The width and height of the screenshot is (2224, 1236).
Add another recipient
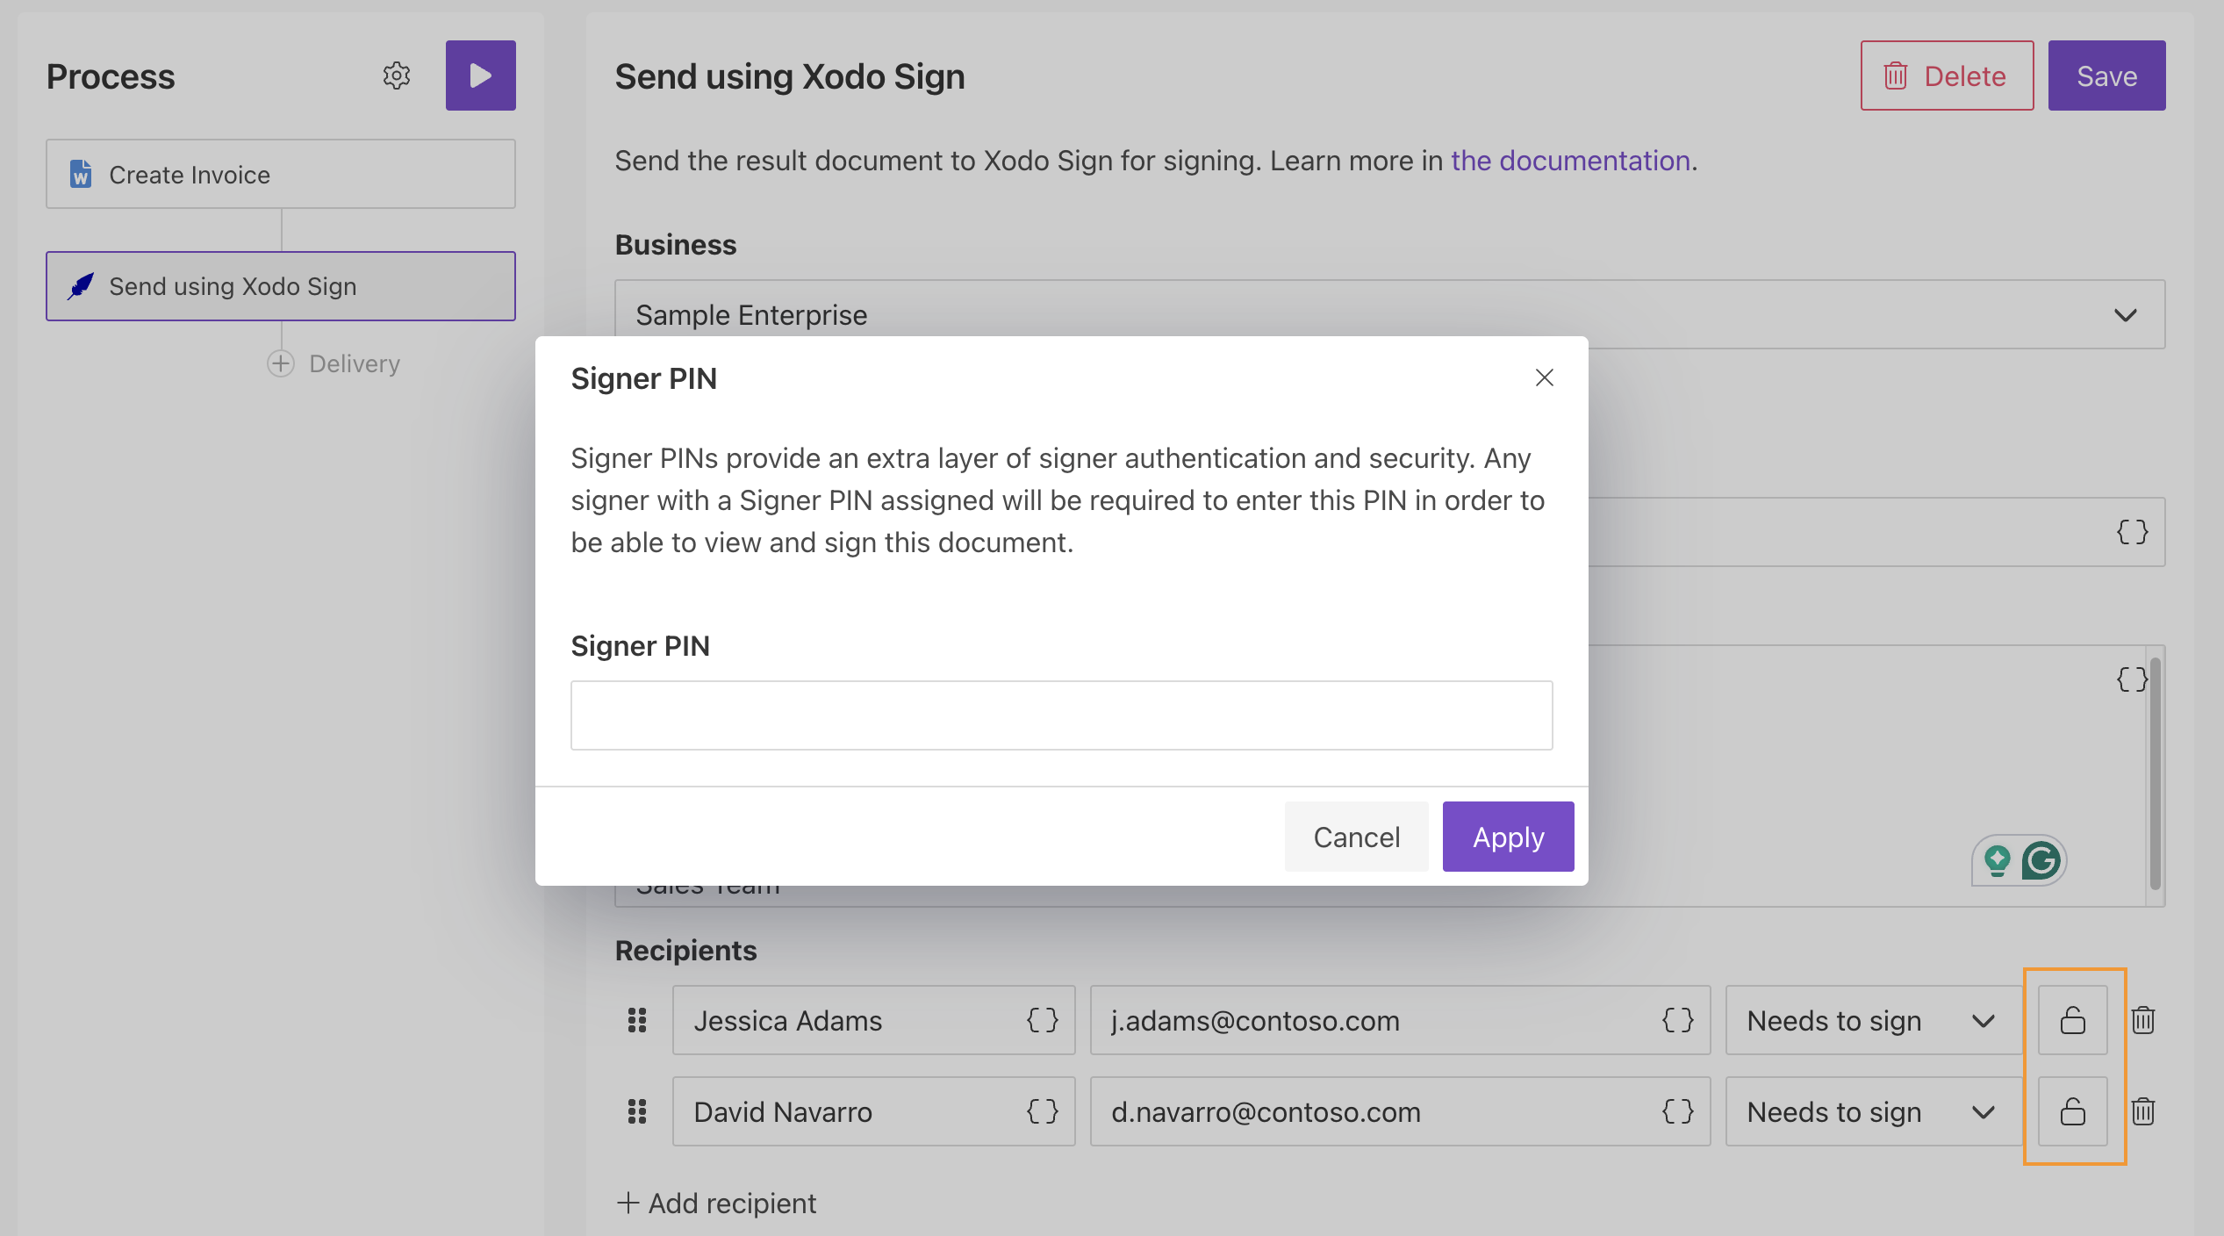716,1203
